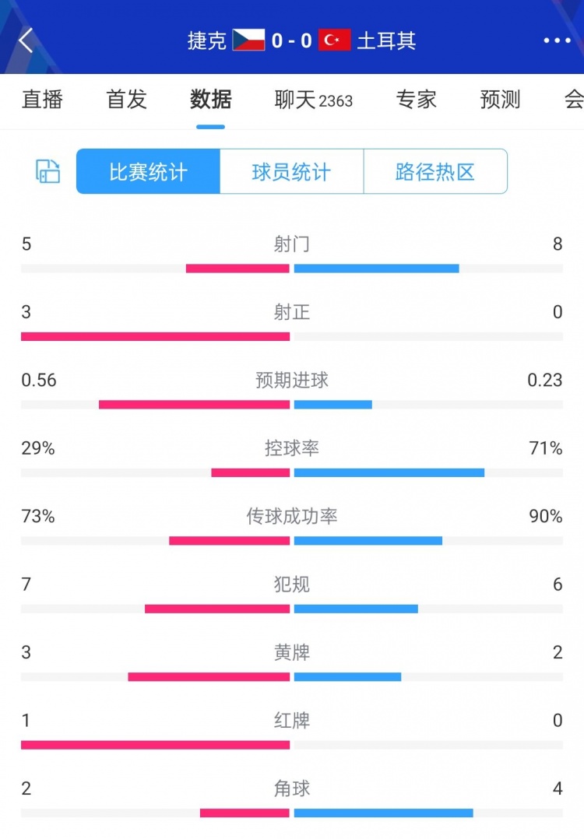Tap the Turkey flag icon

point(335,40)
